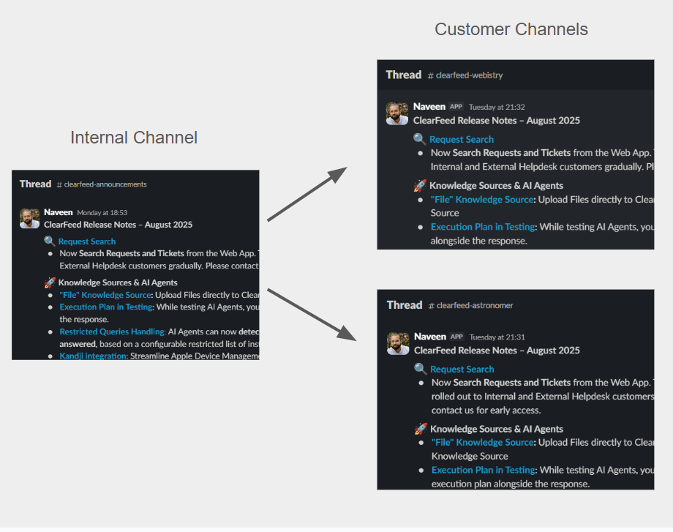Image resolution: width=673 pixels, height=532 pixels.
Task: Open Request Search link in clearfeed-astronomer thread
Action: (x=462, y=370)
